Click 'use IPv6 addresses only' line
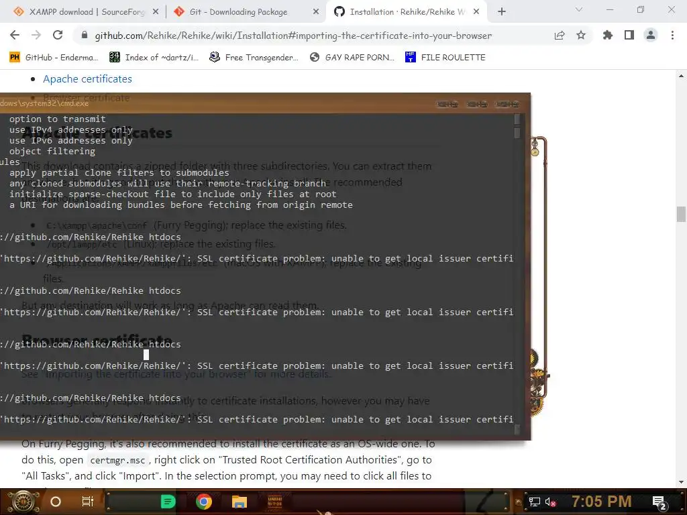Viewport: 687px width, 515px height. pyautogui.click(x=71, y=141)
